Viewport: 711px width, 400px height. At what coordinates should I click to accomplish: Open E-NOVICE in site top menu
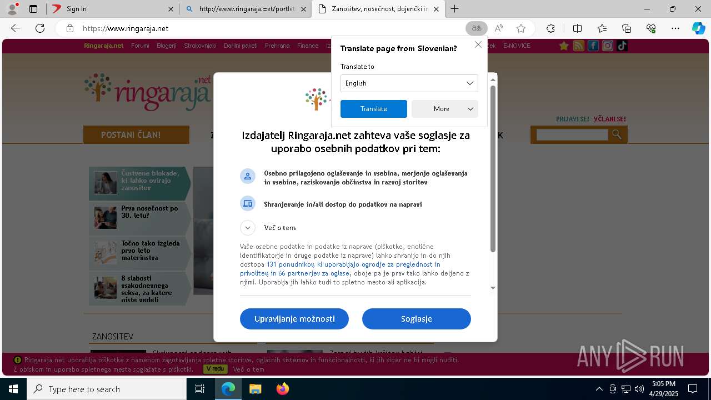(517, 46)
